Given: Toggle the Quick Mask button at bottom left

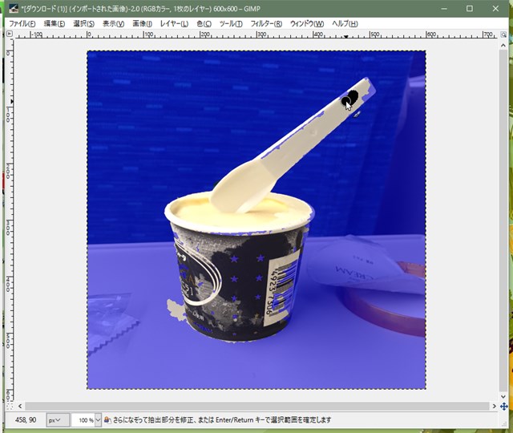Looking at the screenshot, I should 10,407.
